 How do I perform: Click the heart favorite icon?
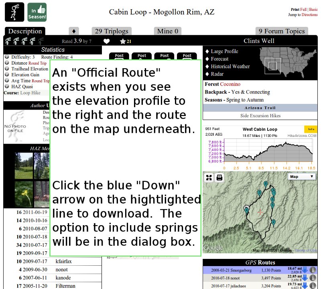(106, 41)
